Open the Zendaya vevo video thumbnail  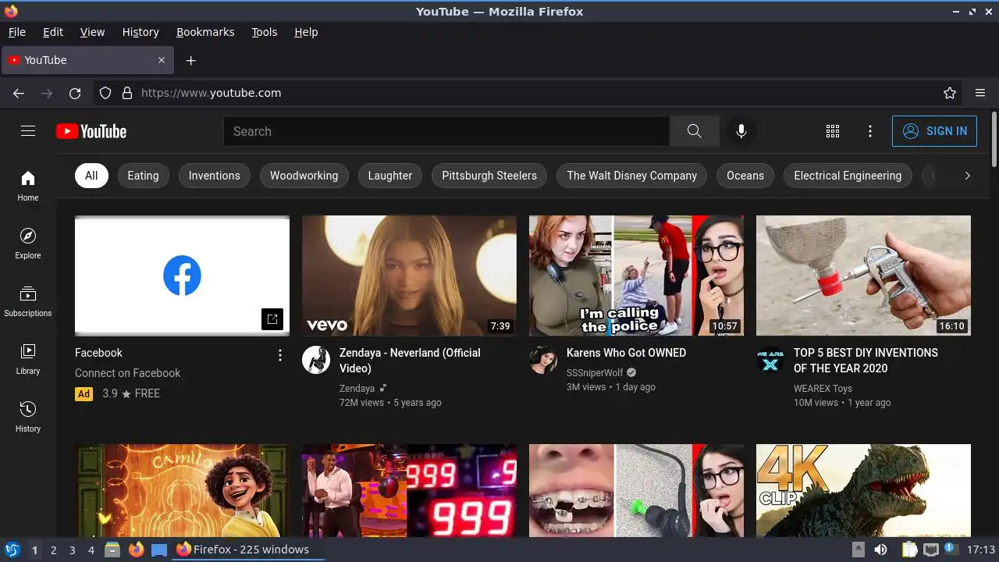[x=409, y=276]
